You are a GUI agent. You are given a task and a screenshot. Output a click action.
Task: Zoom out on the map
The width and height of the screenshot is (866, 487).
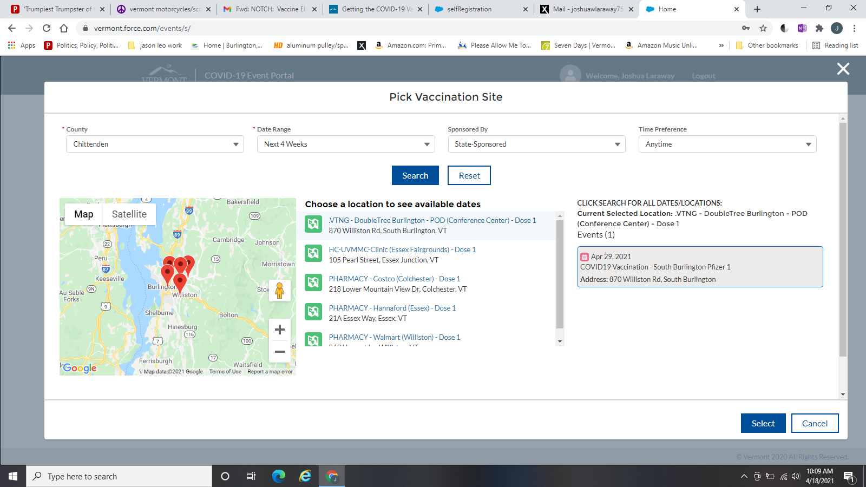(x=279, y=352)
